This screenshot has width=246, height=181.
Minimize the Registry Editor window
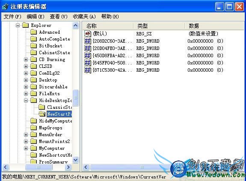[219, 7]
